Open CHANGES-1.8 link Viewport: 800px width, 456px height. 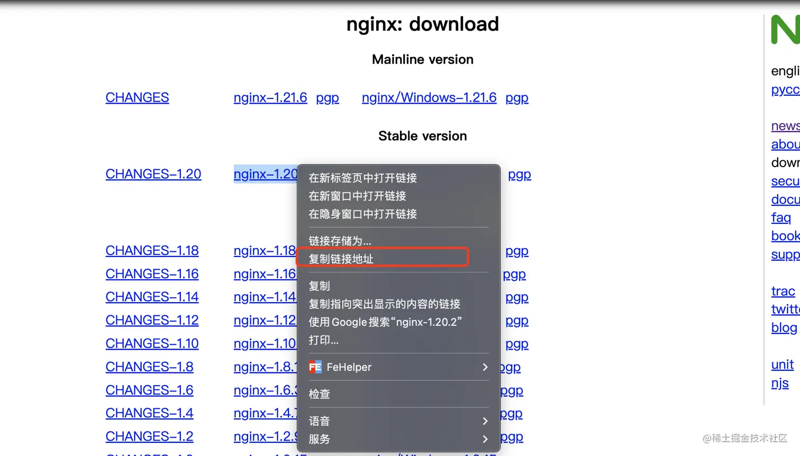pyautogui.click(x=149, y=367)
